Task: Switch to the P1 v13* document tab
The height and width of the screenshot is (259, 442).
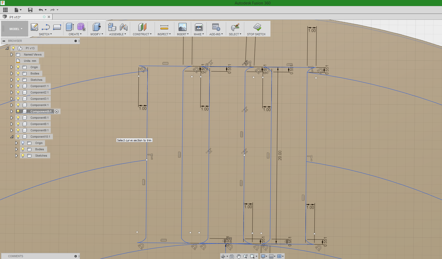Action: 15,17
